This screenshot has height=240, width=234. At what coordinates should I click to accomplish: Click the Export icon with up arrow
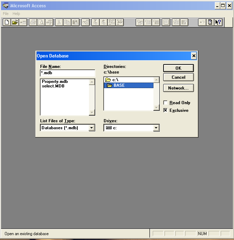click(104, 22)
